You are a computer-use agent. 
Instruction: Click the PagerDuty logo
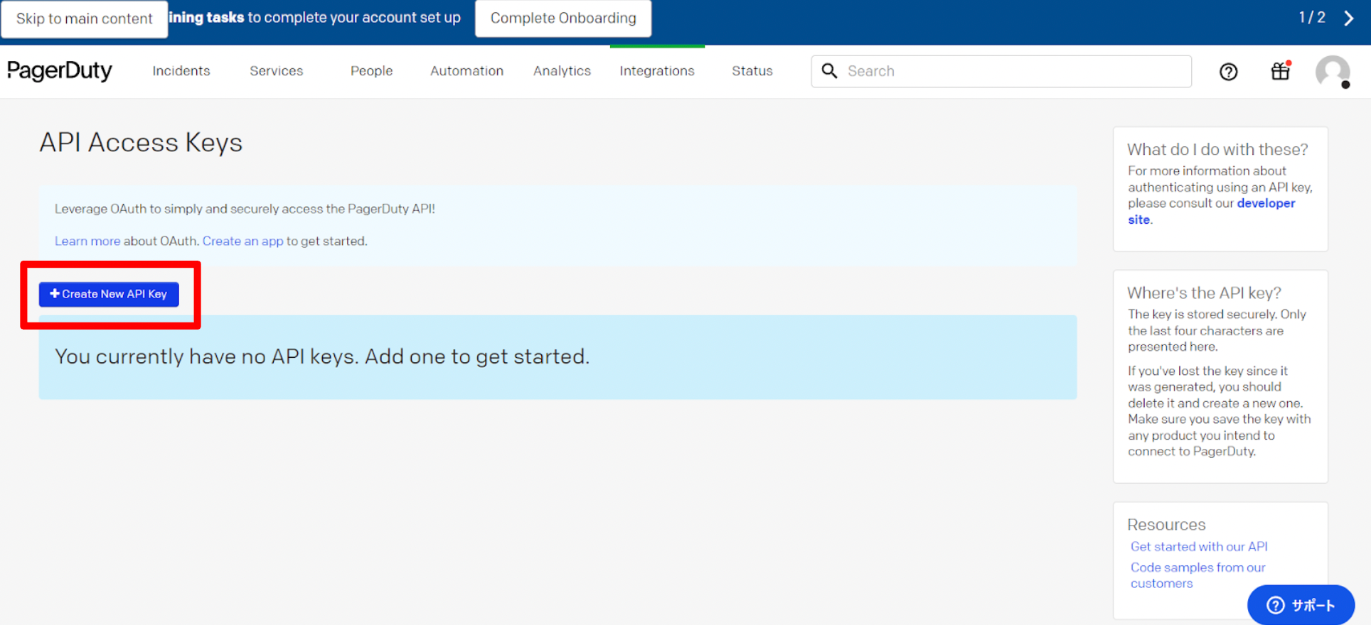[x=60, y=71]
